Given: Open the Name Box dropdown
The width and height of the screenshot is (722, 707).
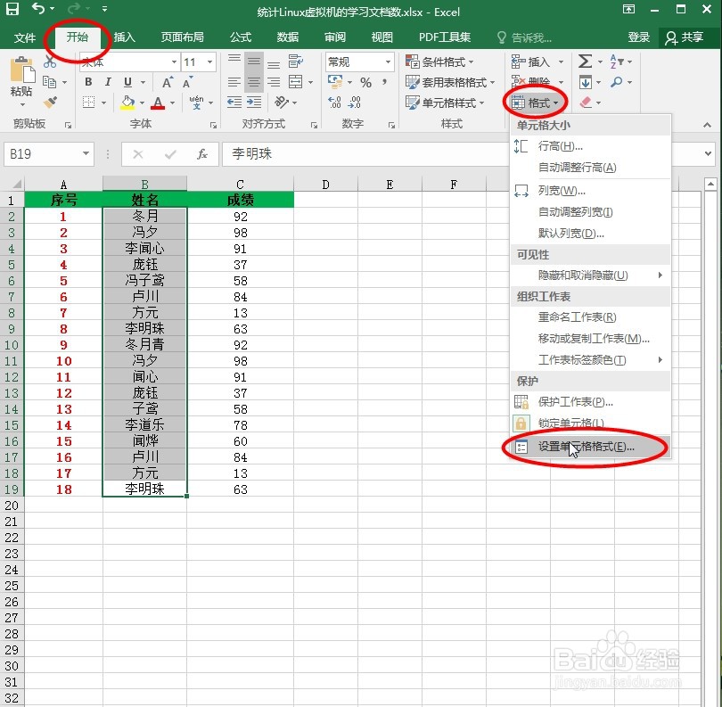Looking at the screenshot, I should [85, 154].
